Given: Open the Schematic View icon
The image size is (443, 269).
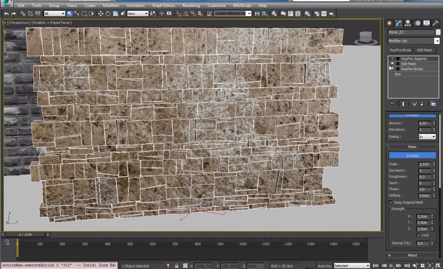Looking at the screenshot, I should pyautogui.click(x=298, y=14).
